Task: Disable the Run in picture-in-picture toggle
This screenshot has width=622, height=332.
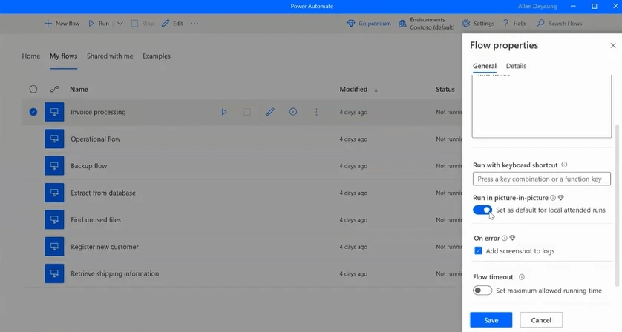Action: 482,210
